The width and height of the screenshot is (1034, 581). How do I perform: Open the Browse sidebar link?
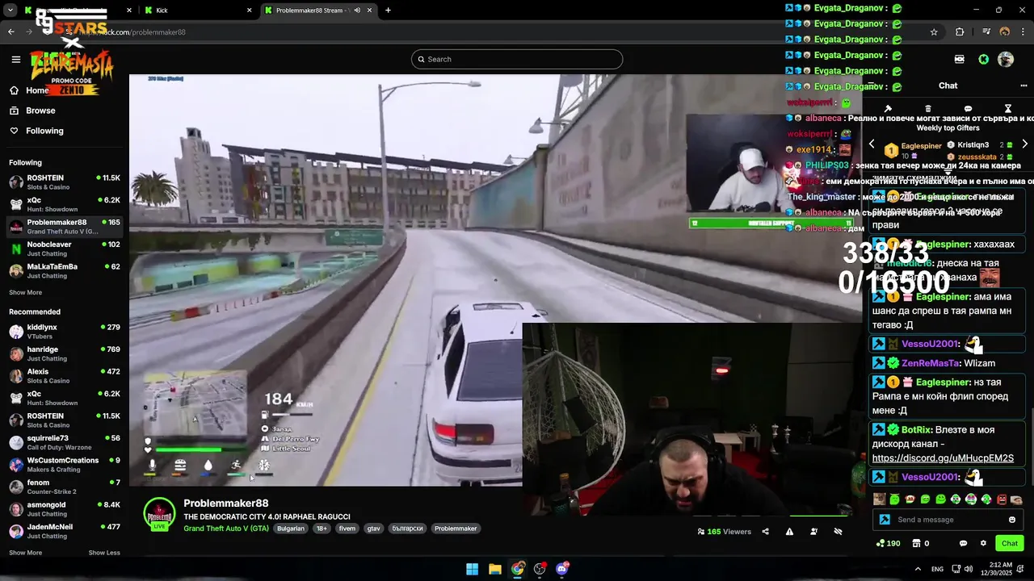pos(32,111)
